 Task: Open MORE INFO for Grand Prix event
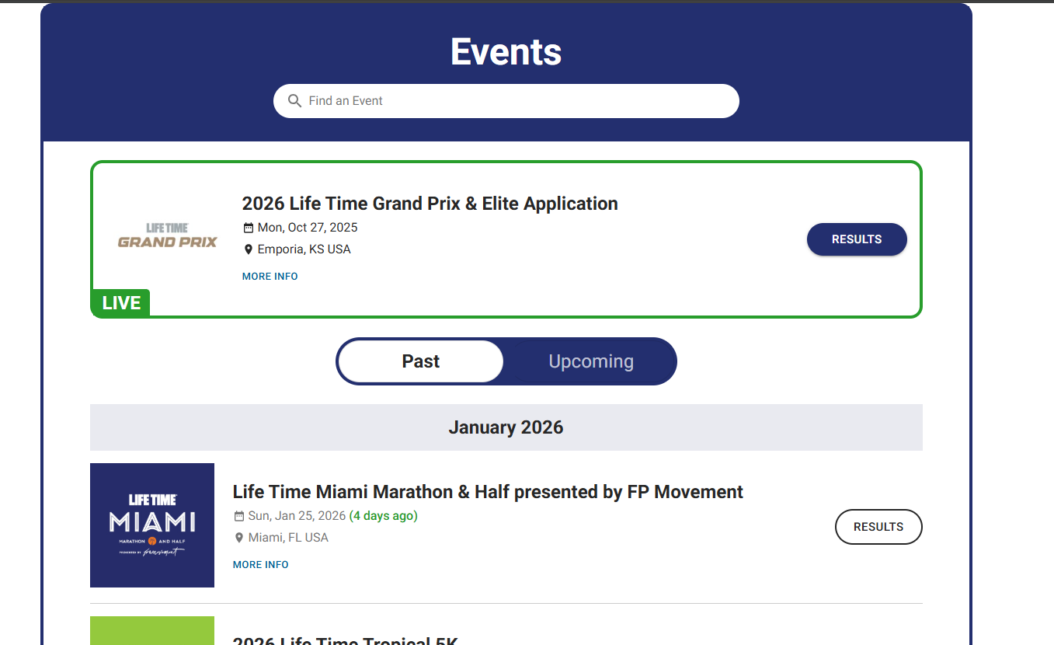(x=270, y=277)
